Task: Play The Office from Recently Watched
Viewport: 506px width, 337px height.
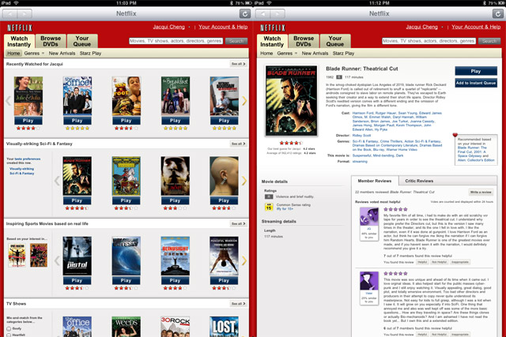Action: [x=77, y=121]
